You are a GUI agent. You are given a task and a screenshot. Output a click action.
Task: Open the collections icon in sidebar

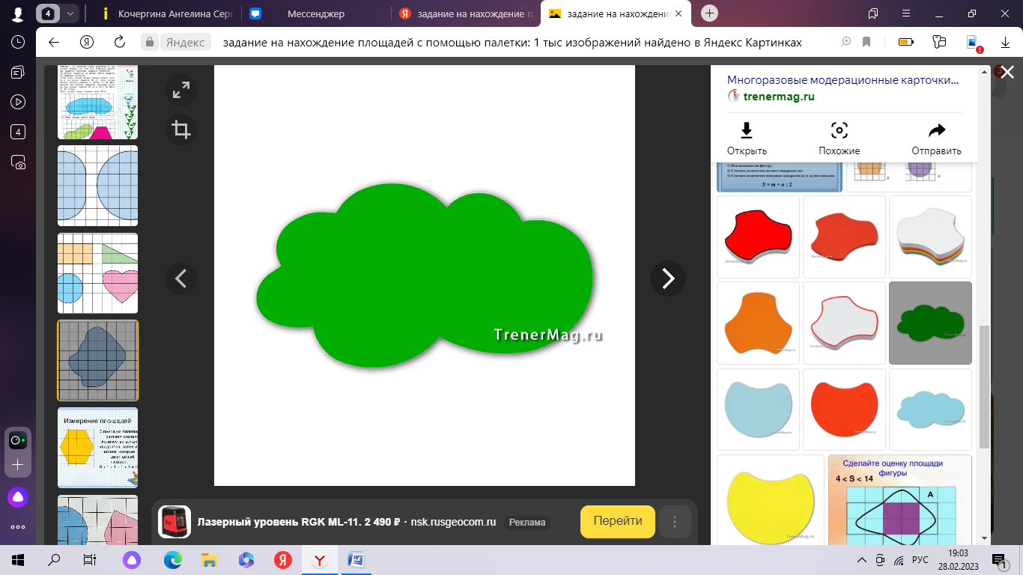pyautogui.click(x=18, y=72)
